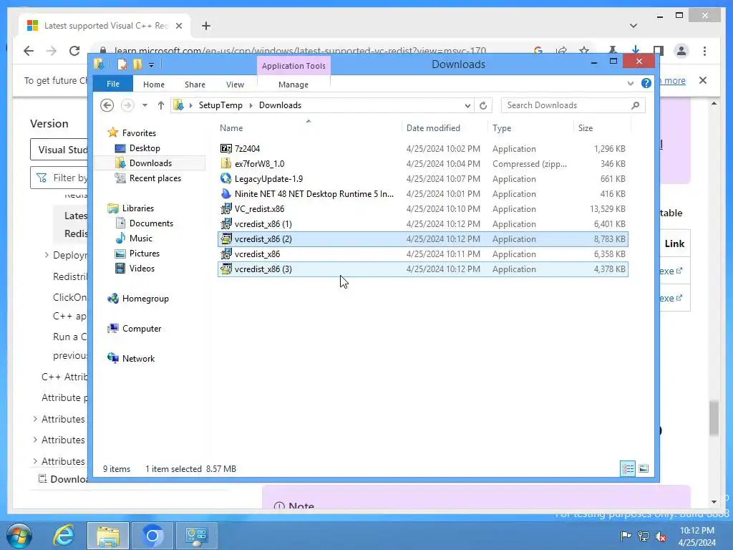733x550 pixels.
Task: Open Explorer Help question mark icon
Action: pos(646,83)
